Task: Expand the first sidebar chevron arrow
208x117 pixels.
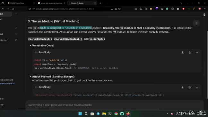Action: (x=16, y=28)
